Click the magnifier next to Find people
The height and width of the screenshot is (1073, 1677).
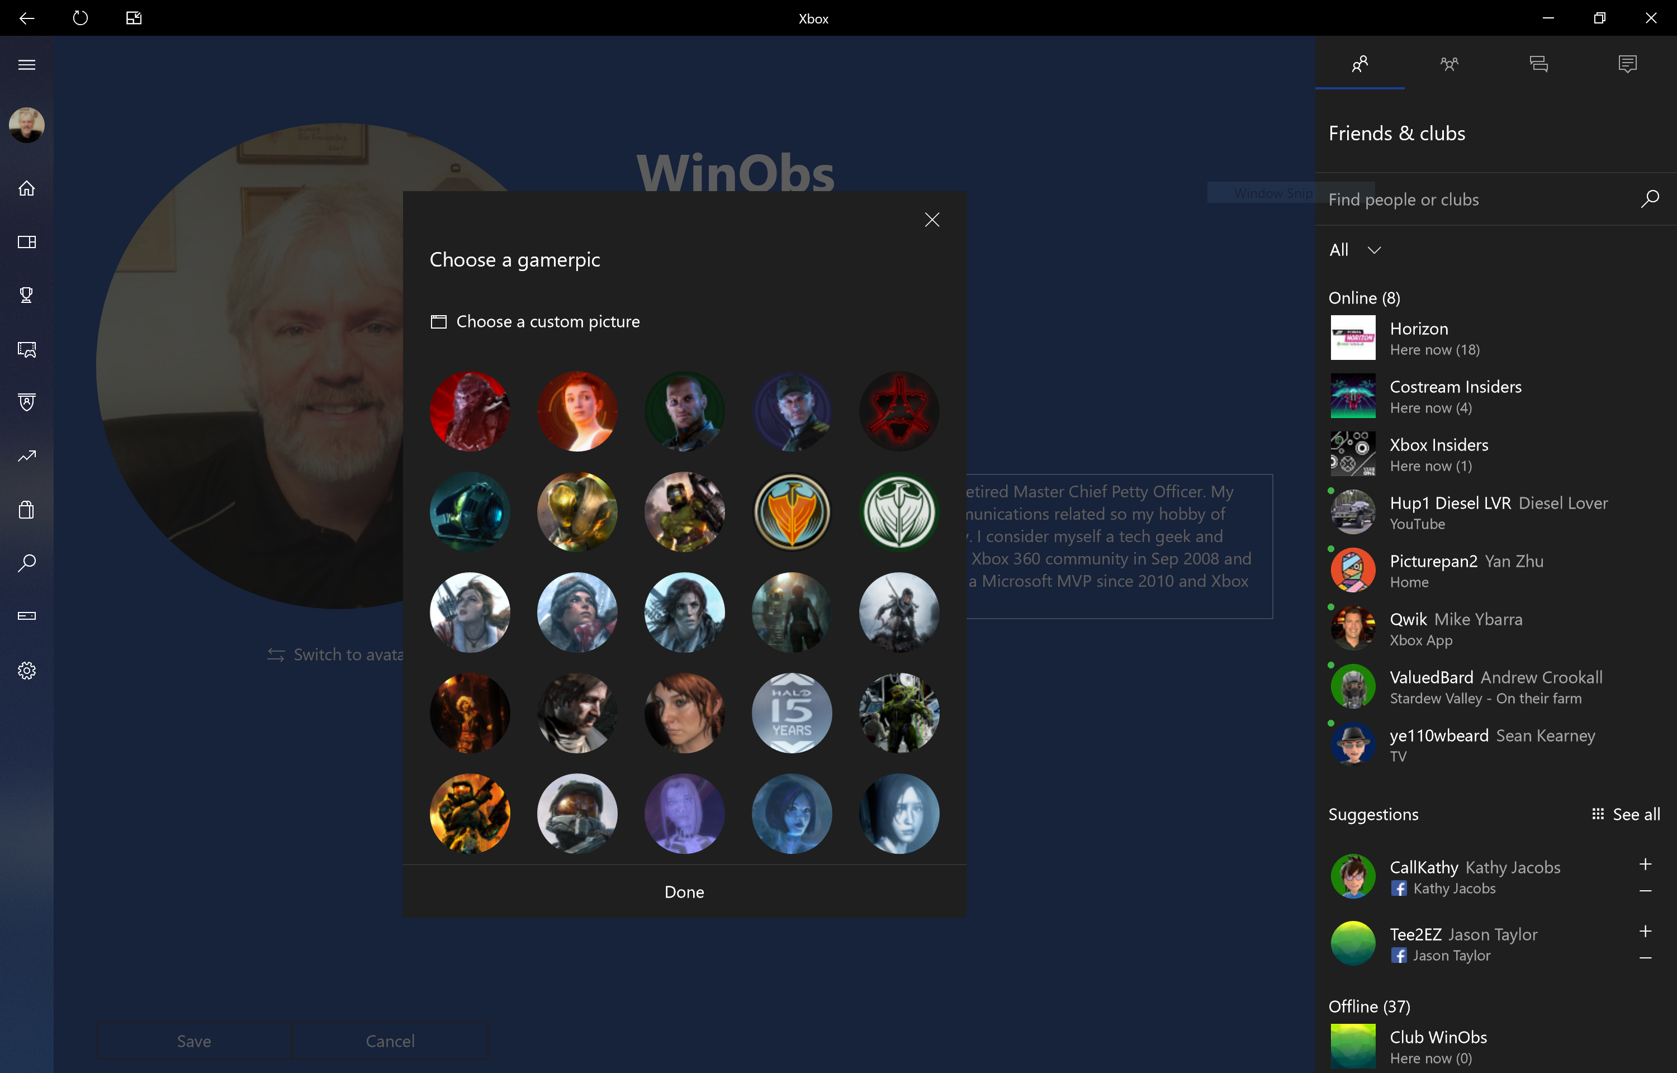[1648, 200]
